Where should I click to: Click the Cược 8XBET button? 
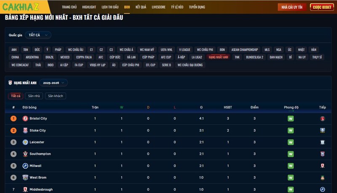322,7
